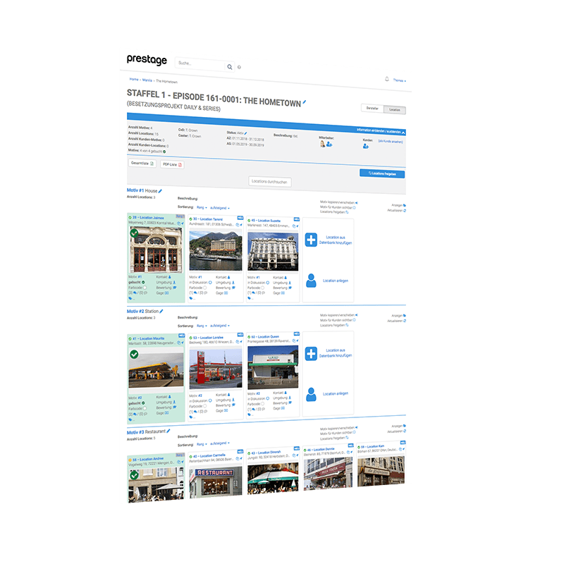Open Gage icon on Location Jaimee card
The image size is (564, 564).
[167, 293]
